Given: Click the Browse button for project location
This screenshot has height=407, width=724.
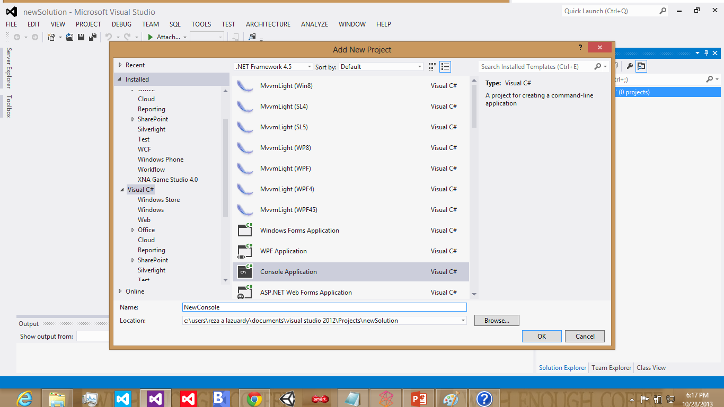Looking at the screenshot, I should 496,320.
